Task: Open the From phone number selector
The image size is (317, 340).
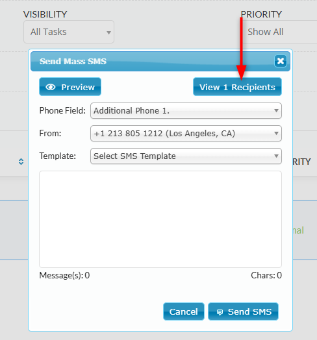Action: [x=186, y=134]
